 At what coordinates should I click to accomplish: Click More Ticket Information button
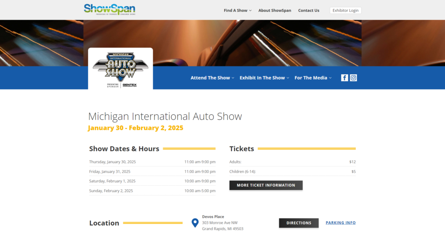tap(266, 185)
